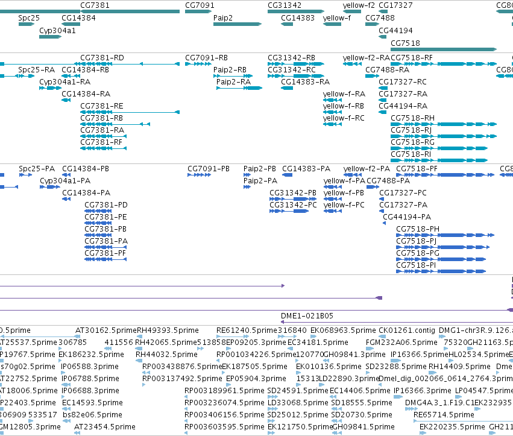Click protein CG7381-PF glyph
This screenshot has width=513, height=436.
pos(105,259)
